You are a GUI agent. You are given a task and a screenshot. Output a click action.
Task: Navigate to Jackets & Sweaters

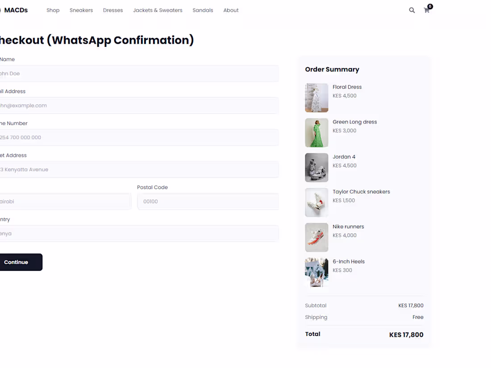pos(158,10)
